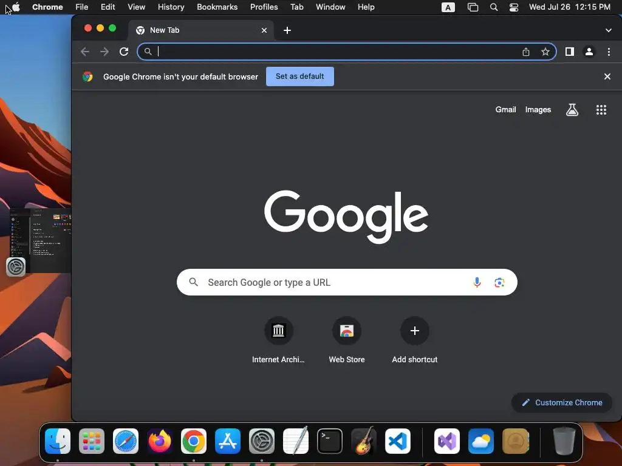Screen dimensions: 622x466
Task: Open the Search Labs flask icon
Action: (x=572, y=110)
